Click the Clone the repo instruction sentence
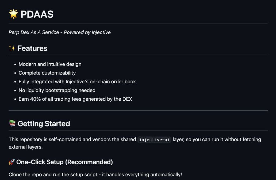The height and width of the screenshot is (180, 276). (95, 175)
